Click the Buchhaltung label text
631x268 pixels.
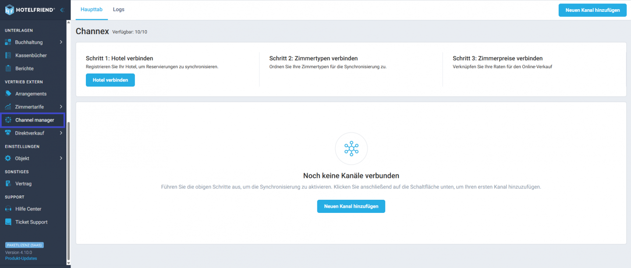coord(29,42)
